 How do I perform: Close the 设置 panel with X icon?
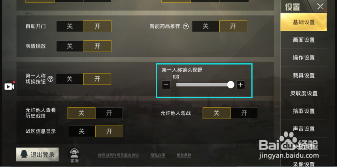320,7
